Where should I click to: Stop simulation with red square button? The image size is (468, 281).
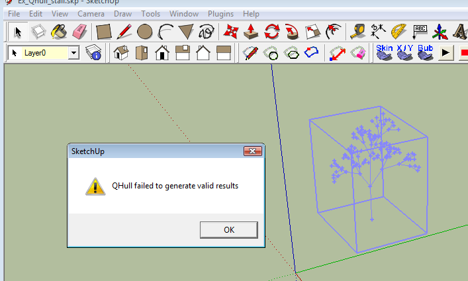click(x=463, y=53)
